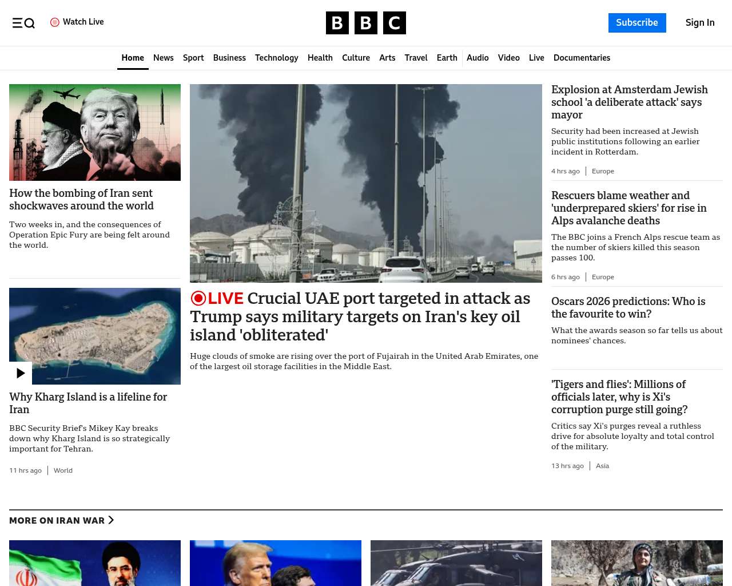Image resolution: width=732 pixels, height=586 pixels.
Task: Play the Kharg Island video
Action: 21,373
